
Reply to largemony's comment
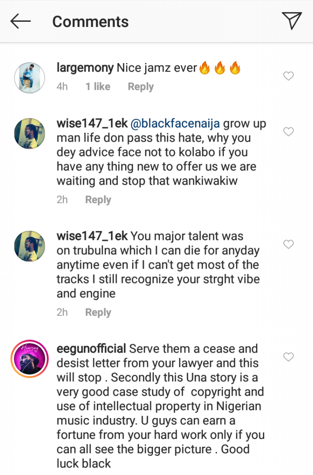(x=141, y=87)
